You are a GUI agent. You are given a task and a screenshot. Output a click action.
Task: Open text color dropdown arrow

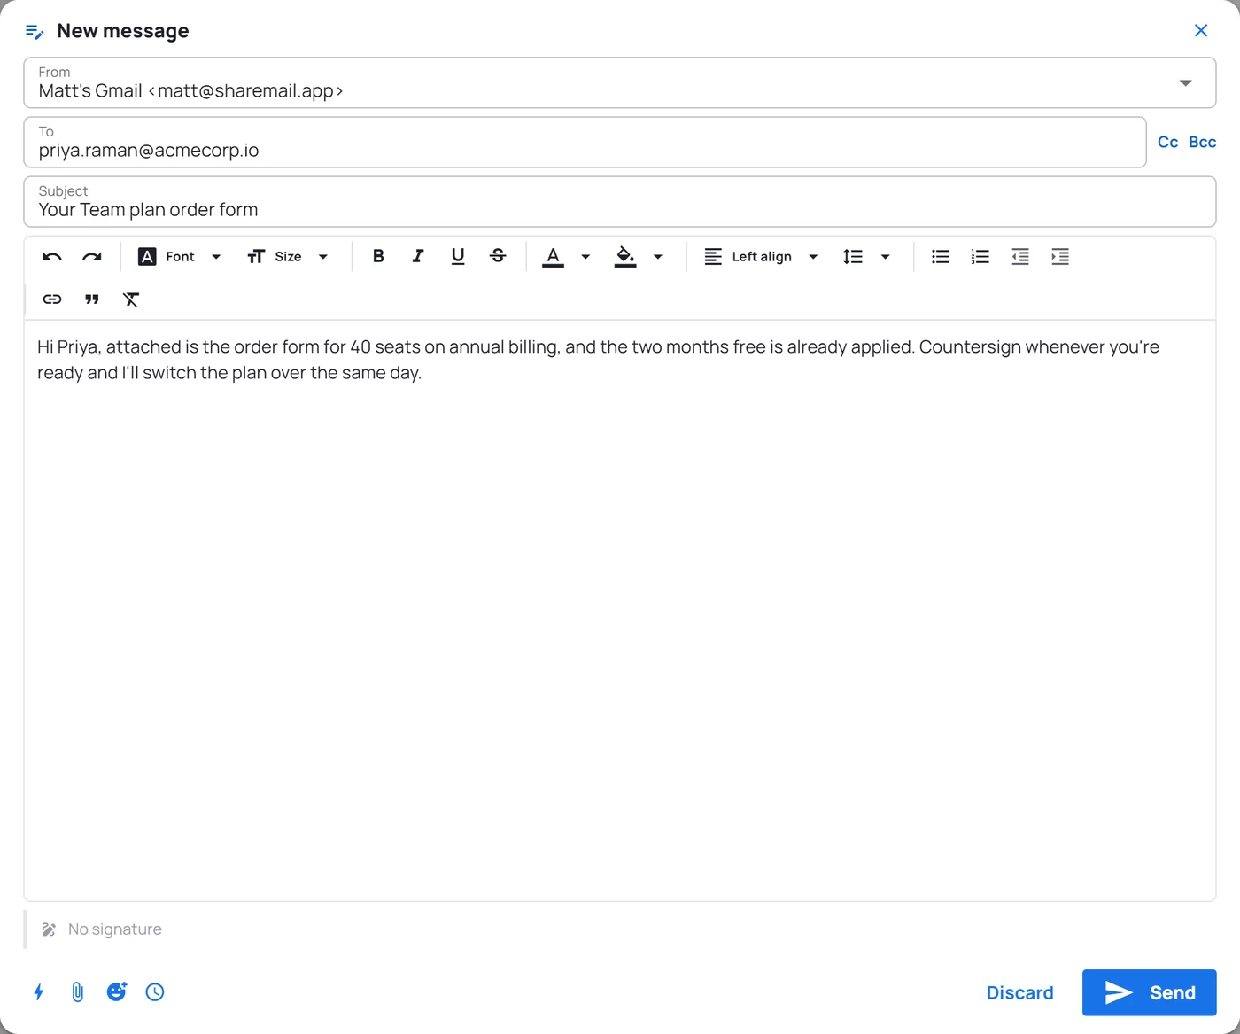tap(585, 257)
